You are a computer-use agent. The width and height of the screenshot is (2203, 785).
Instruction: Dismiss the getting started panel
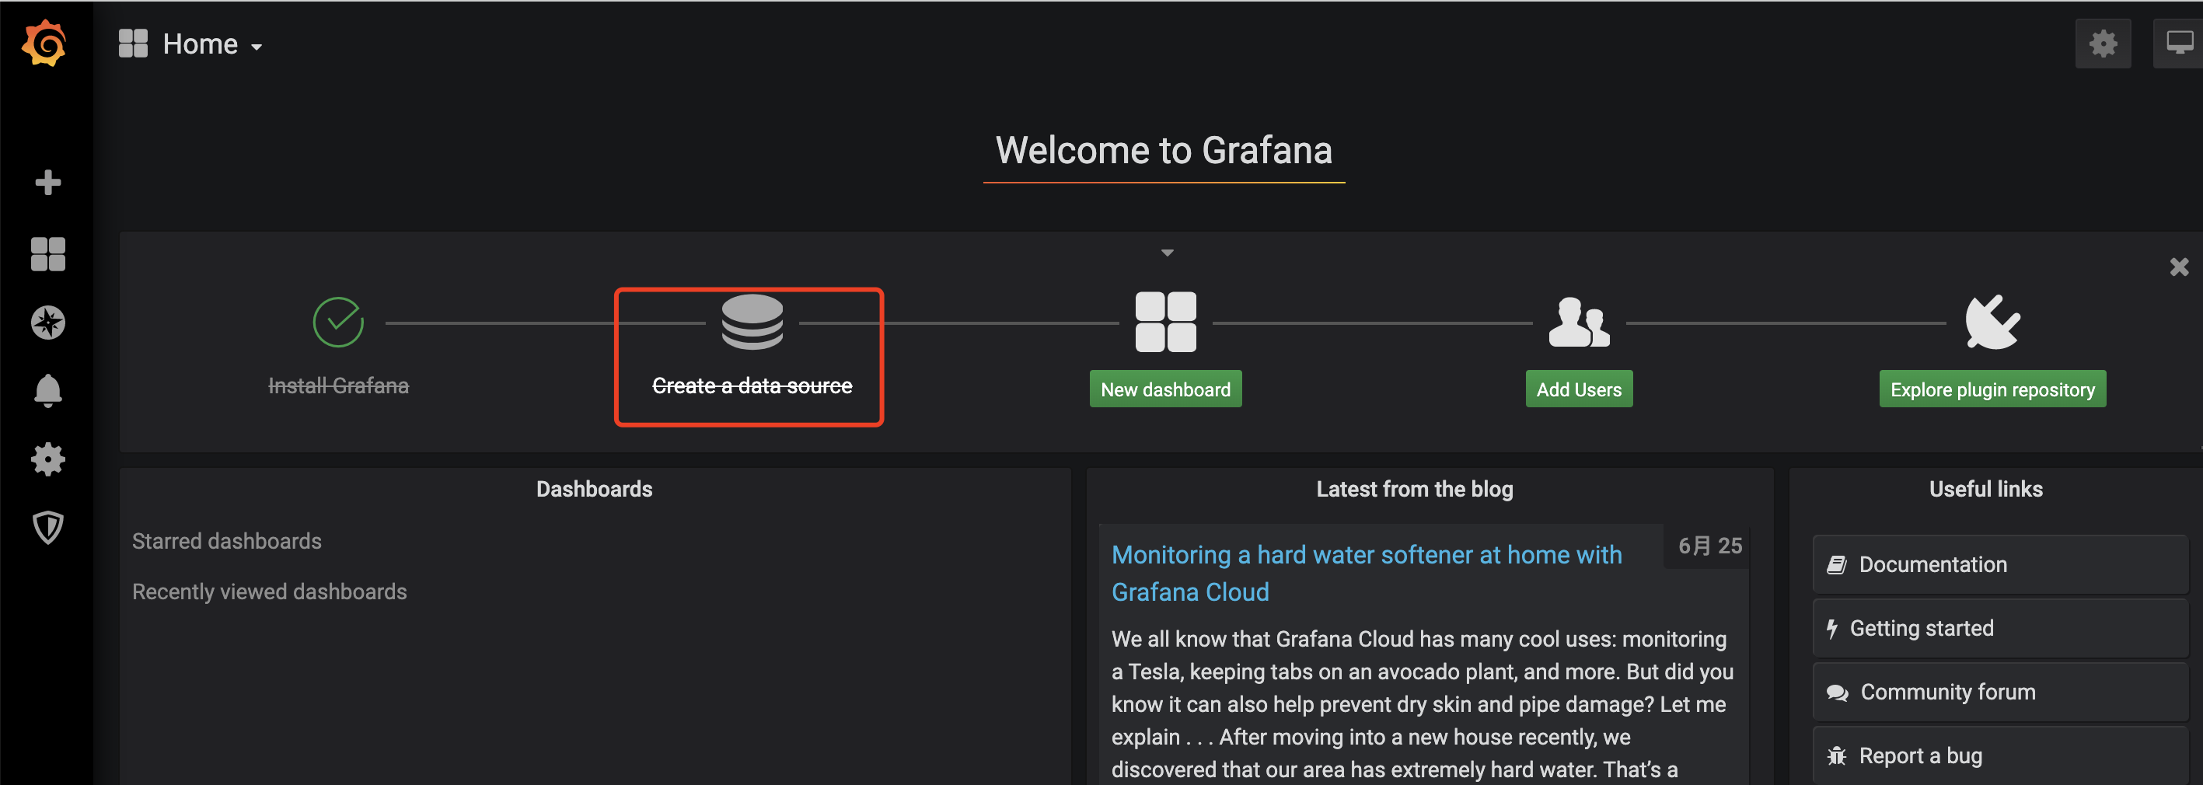coord(2179,267)
